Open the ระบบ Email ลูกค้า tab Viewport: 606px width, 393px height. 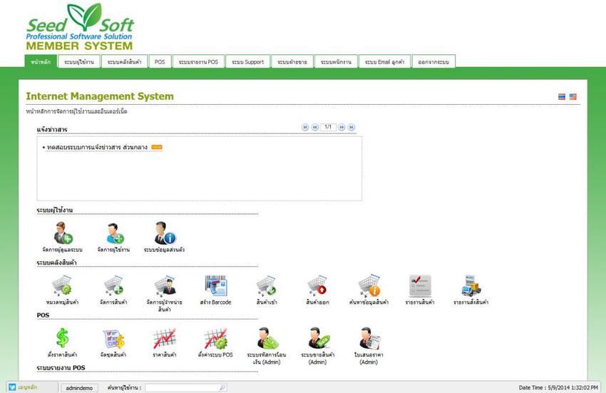click(x=384, y=61)
